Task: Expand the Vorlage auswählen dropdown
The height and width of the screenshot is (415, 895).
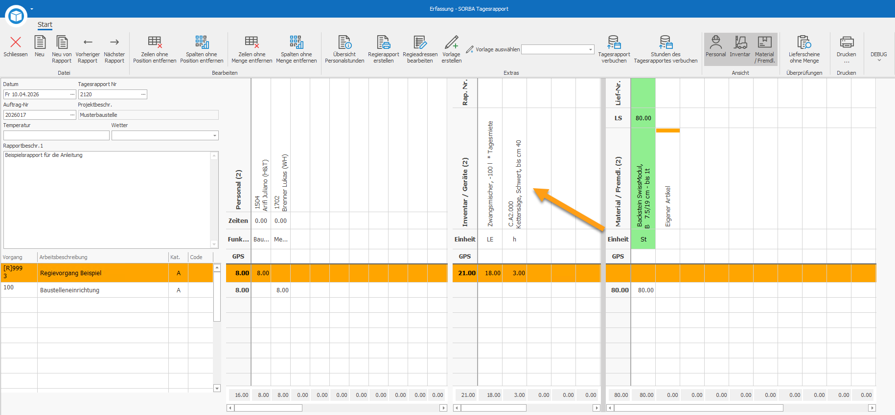Action: [x=591, y=49]
